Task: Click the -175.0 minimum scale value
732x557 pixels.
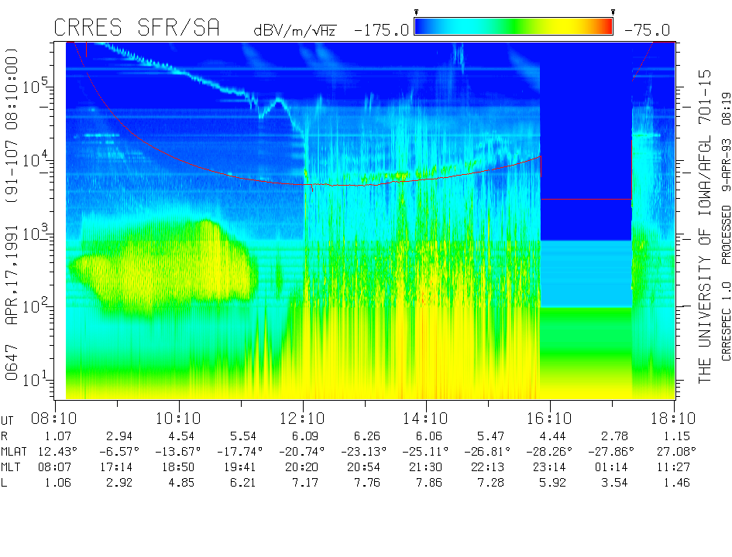Action: click(381, 31)
